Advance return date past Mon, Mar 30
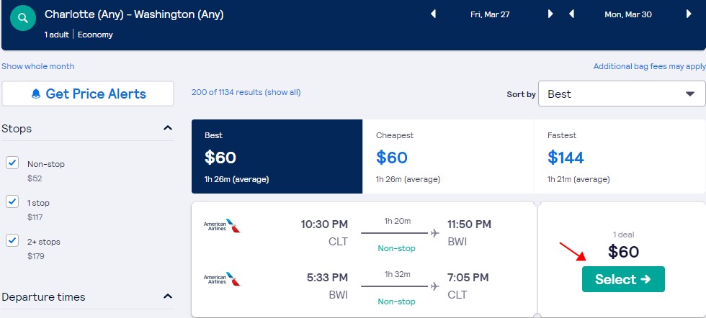This screenshot has height=318, width=706. (x=689, y=14)
